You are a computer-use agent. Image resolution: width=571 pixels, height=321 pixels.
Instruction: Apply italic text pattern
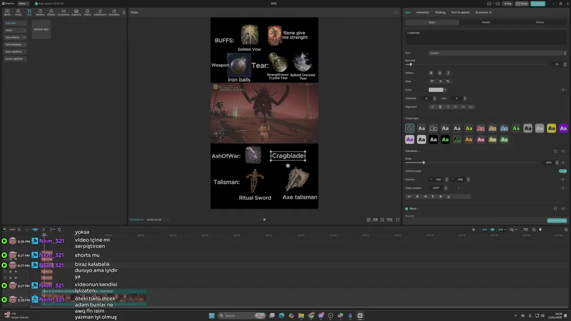[448, 73]
